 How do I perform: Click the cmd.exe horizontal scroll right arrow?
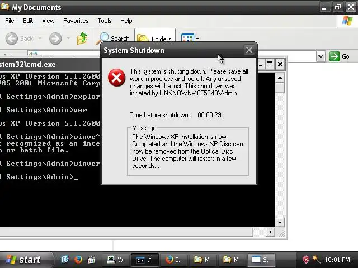(x=271, y=232)
